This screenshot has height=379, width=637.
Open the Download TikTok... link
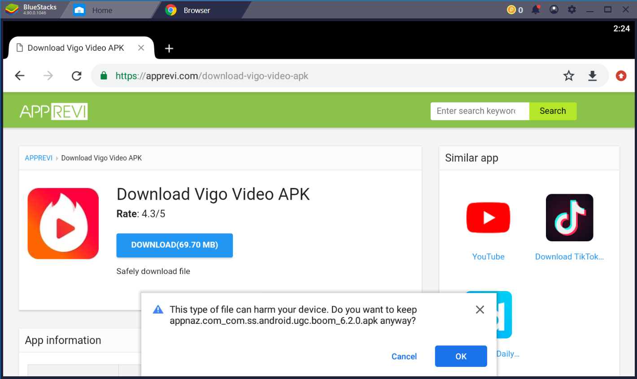pyautogui.click(x=569, y=257)
